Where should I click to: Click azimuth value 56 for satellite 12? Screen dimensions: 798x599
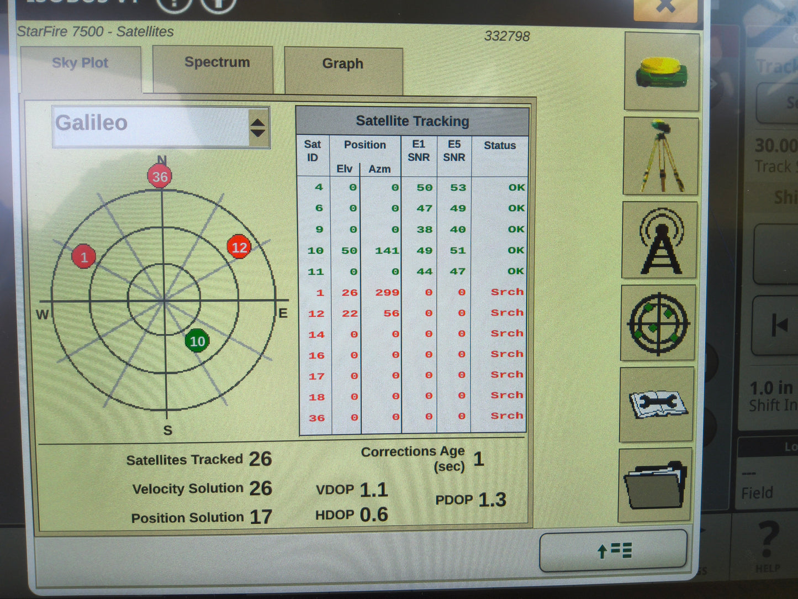(x=392, y=313)
